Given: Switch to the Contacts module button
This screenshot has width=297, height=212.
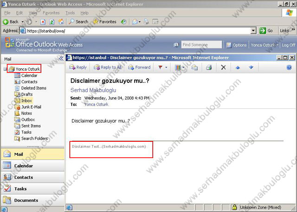Looking at the screenshot, I should (32, 177).
